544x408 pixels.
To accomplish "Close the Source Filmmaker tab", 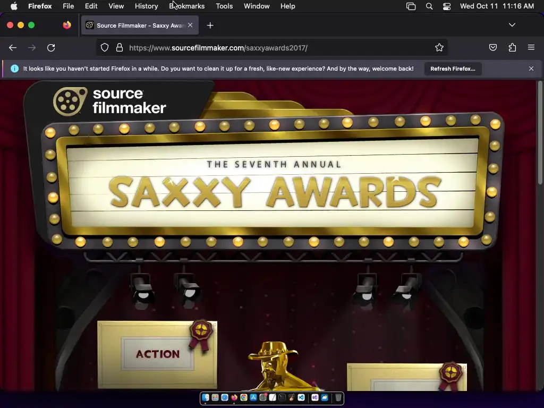I will pos(190,25).
